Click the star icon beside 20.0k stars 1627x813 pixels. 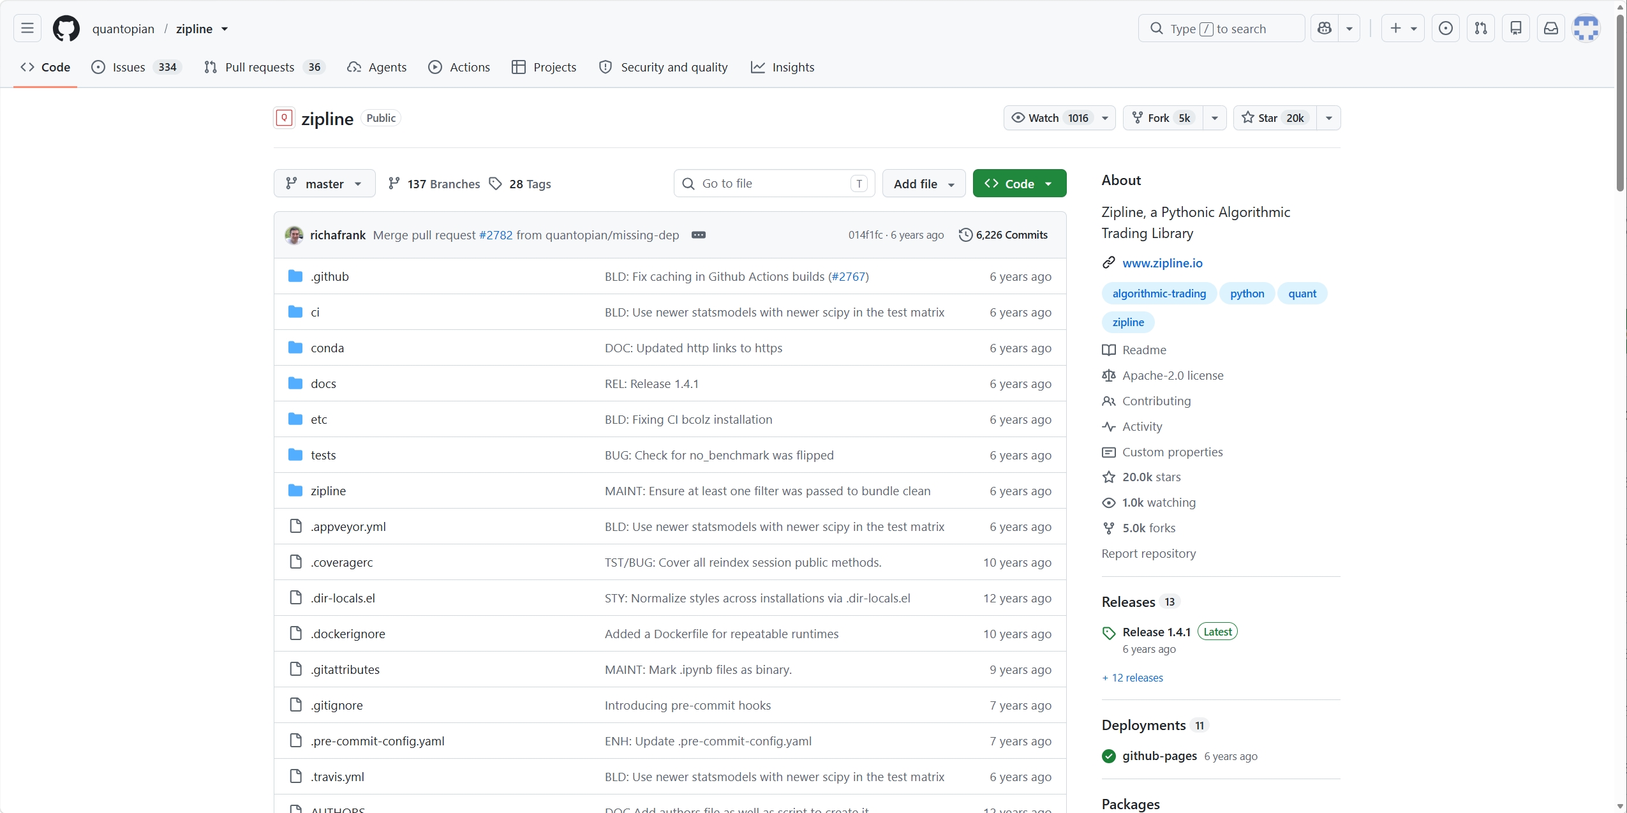(x=1108, y=477)
